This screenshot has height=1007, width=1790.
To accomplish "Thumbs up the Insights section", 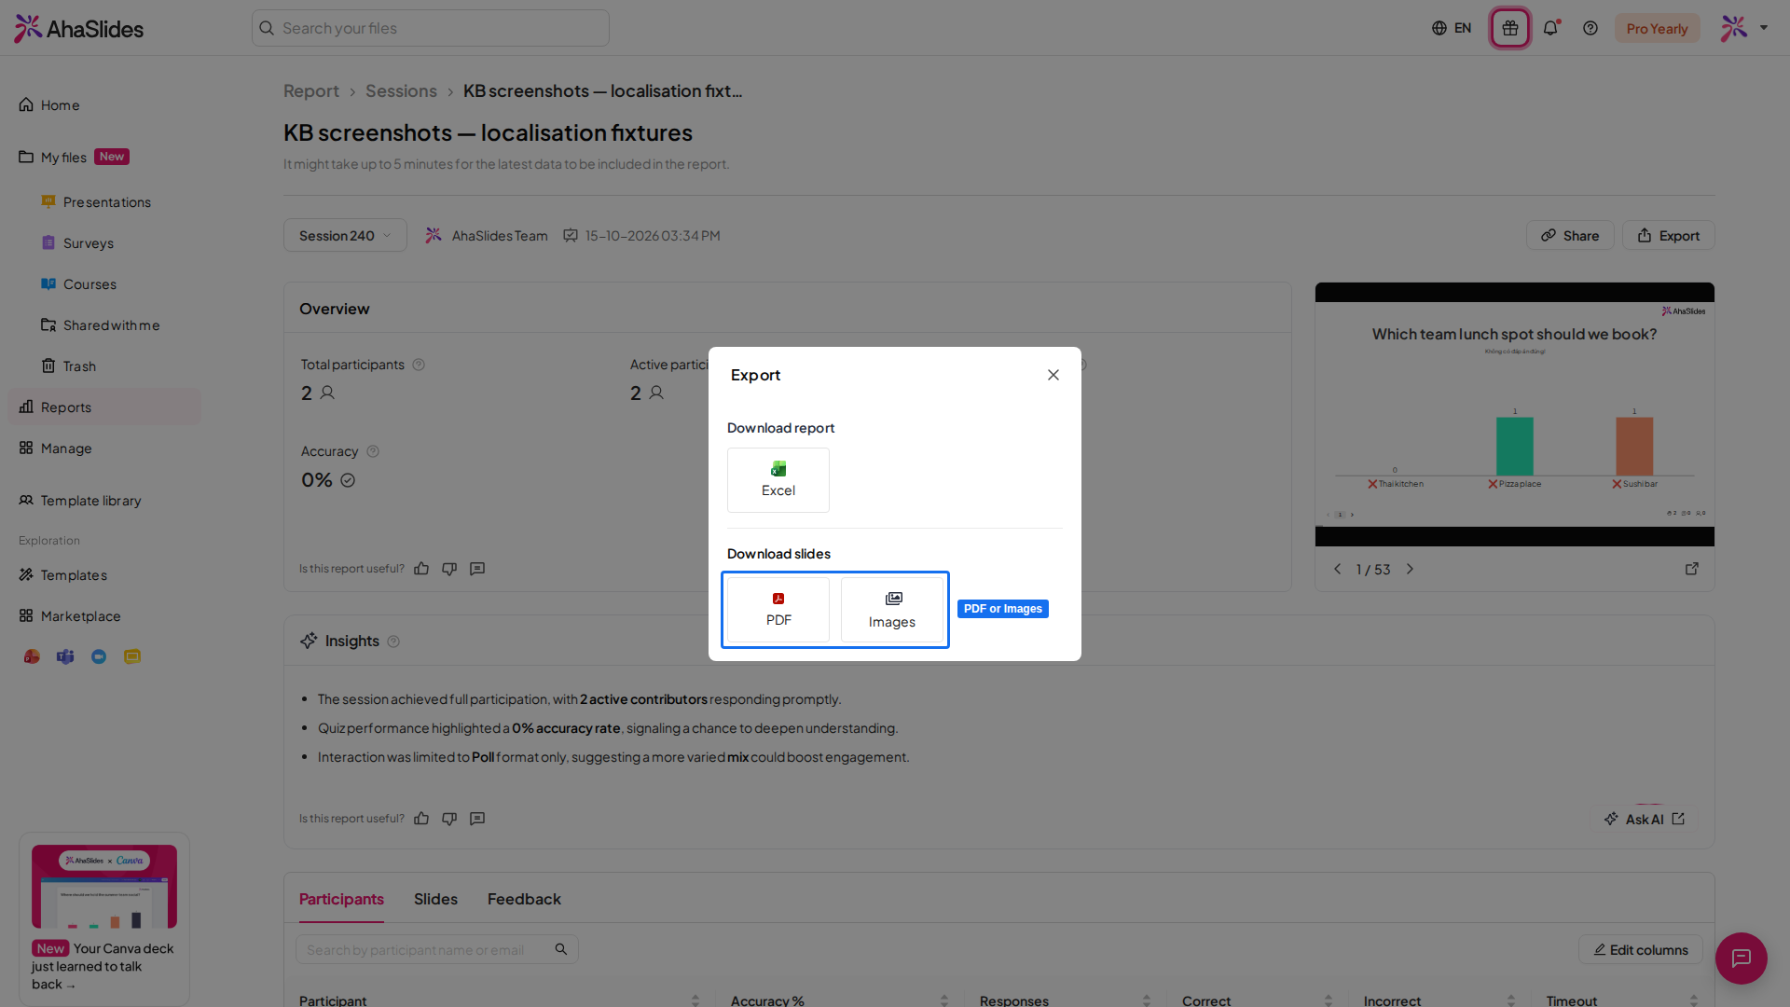I will click(421, 819).
